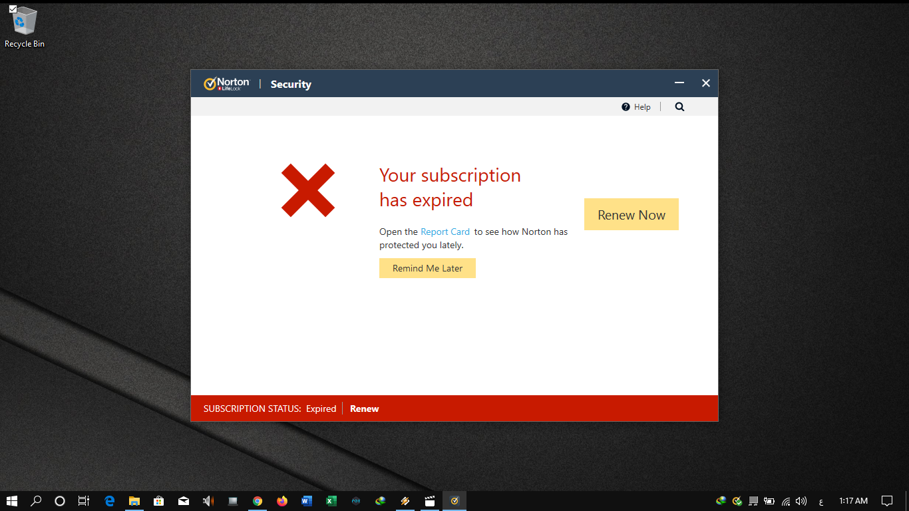909x511 pixels.
Task: Click Remind Me Later
Action: 427,268
